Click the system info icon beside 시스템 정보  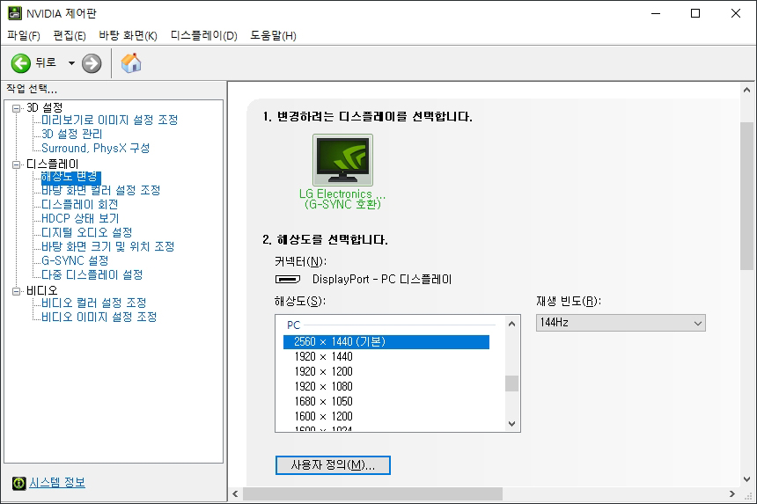pos(18,483)
